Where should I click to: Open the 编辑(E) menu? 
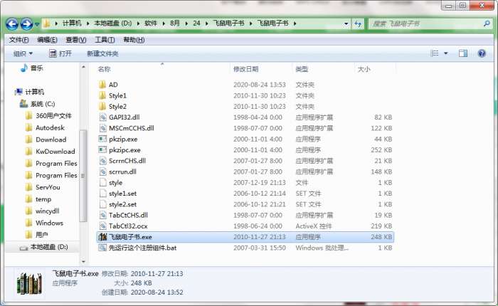(x=47, y=40)
